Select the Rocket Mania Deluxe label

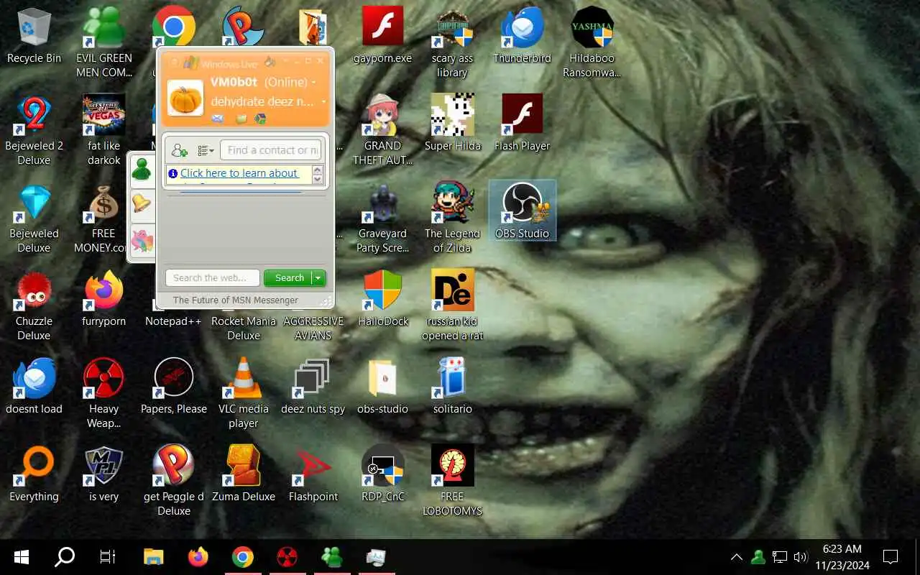pos(244,328)
